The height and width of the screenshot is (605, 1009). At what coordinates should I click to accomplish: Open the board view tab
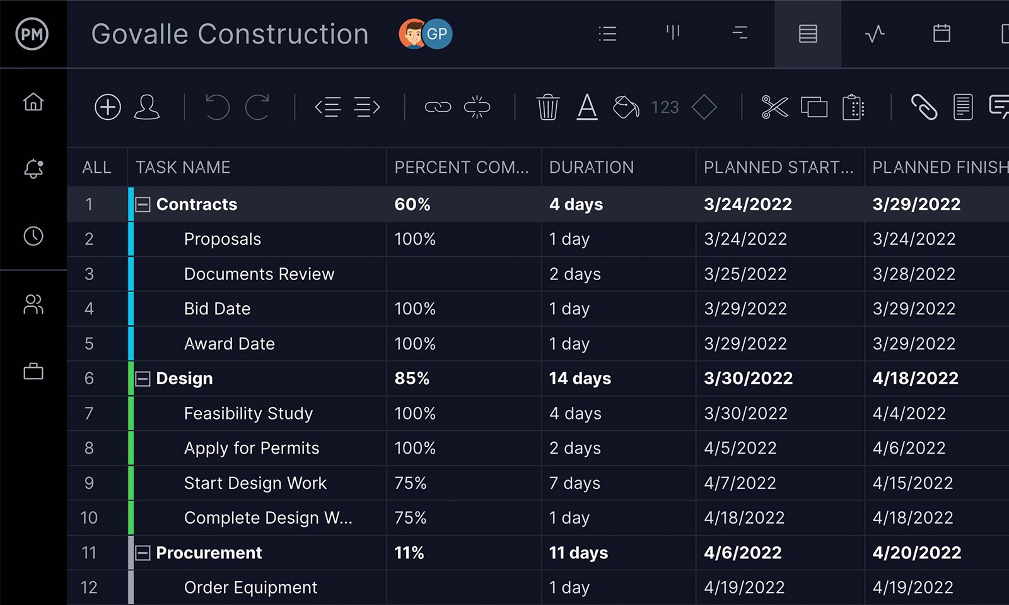pos(674,33)
